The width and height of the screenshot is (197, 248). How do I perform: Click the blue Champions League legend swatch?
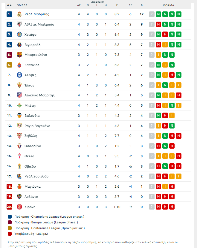[x=10, y=216]
